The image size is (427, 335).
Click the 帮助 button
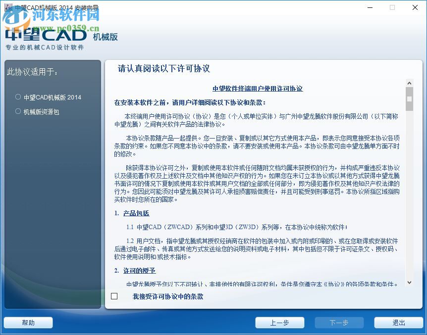(28, 322)
